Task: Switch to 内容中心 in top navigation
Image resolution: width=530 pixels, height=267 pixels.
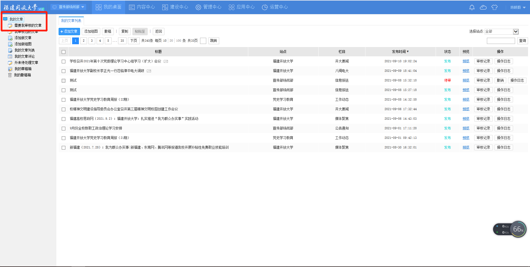Action: [142, 7]
